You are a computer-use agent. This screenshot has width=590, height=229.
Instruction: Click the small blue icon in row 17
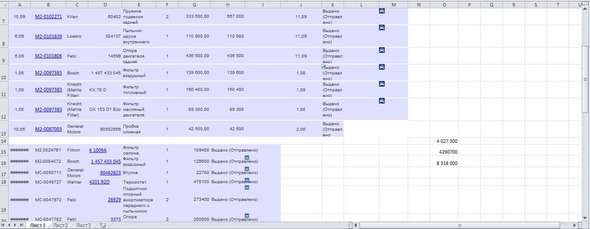point(247,169)
